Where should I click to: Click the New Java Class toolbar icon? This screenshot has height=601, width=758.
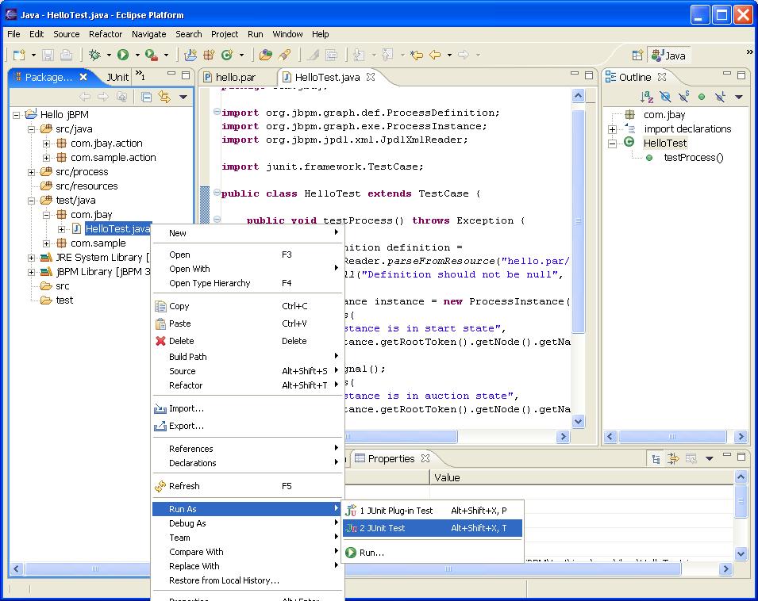pyautogui.click(x=227, y=55)
